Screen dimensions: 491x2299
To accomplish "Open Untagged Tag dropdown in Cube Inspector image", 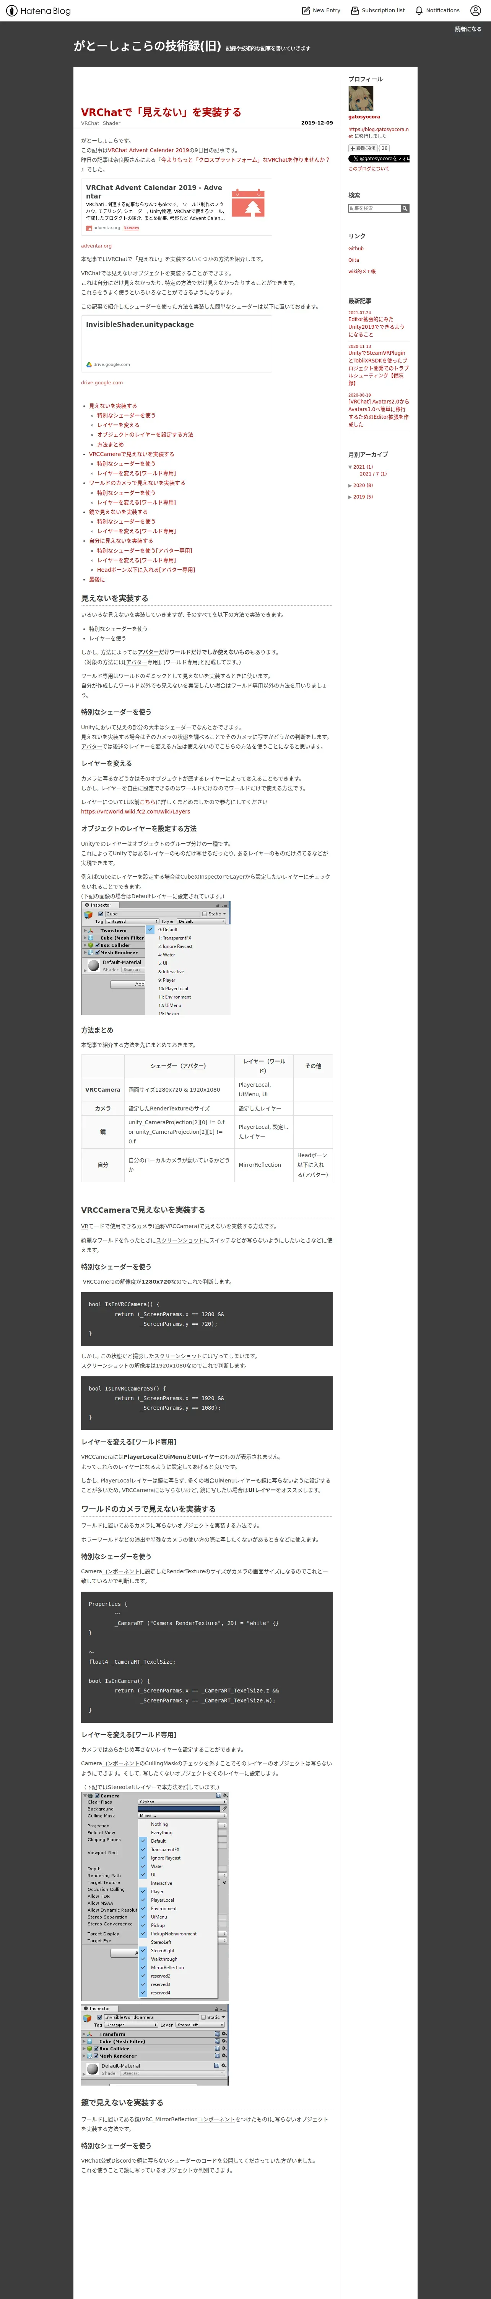I will pyautogui.click(x=132, y=921).
